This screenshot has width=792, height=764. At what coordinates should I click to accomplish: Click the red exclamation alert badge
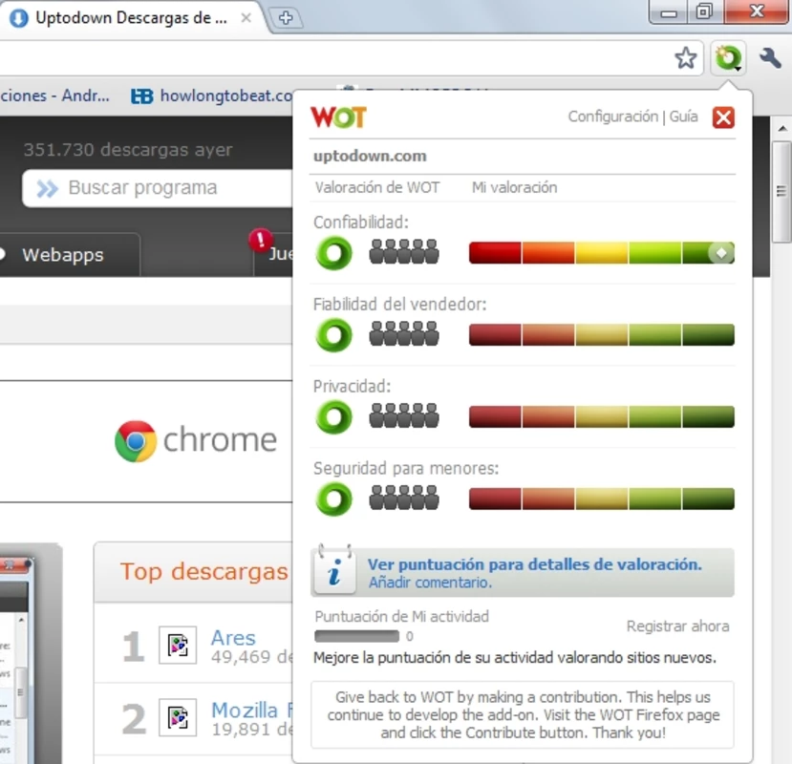point(260,241)
